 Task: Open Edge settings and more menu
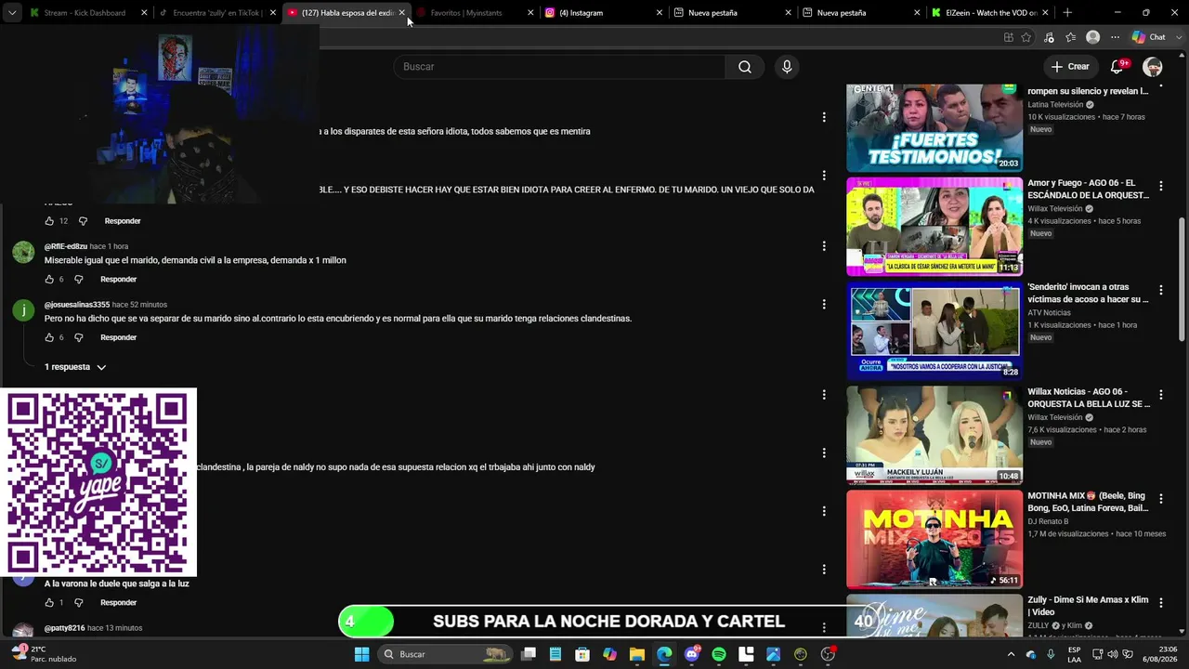click(1115, 37)
